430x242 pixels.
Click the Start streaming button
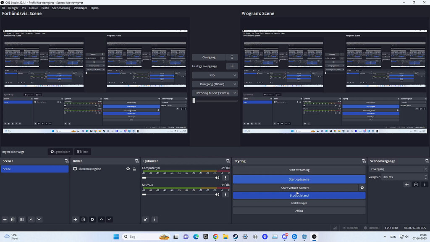[x=299, y=170]
